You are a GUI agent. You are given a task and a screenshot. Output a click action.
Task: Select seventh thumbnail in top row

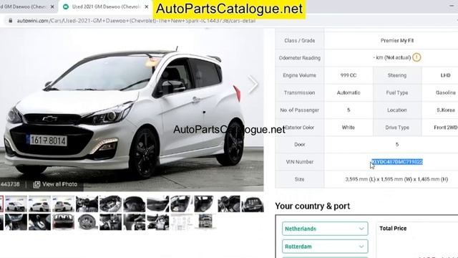158,204
